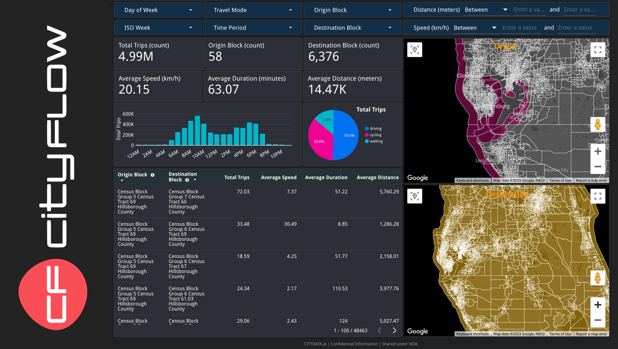Sort table by Average Speed header

click(279, 178)
